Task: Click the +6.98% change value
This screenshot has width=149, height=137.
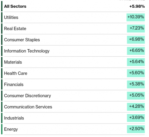Action: click(x=136, y=40)
